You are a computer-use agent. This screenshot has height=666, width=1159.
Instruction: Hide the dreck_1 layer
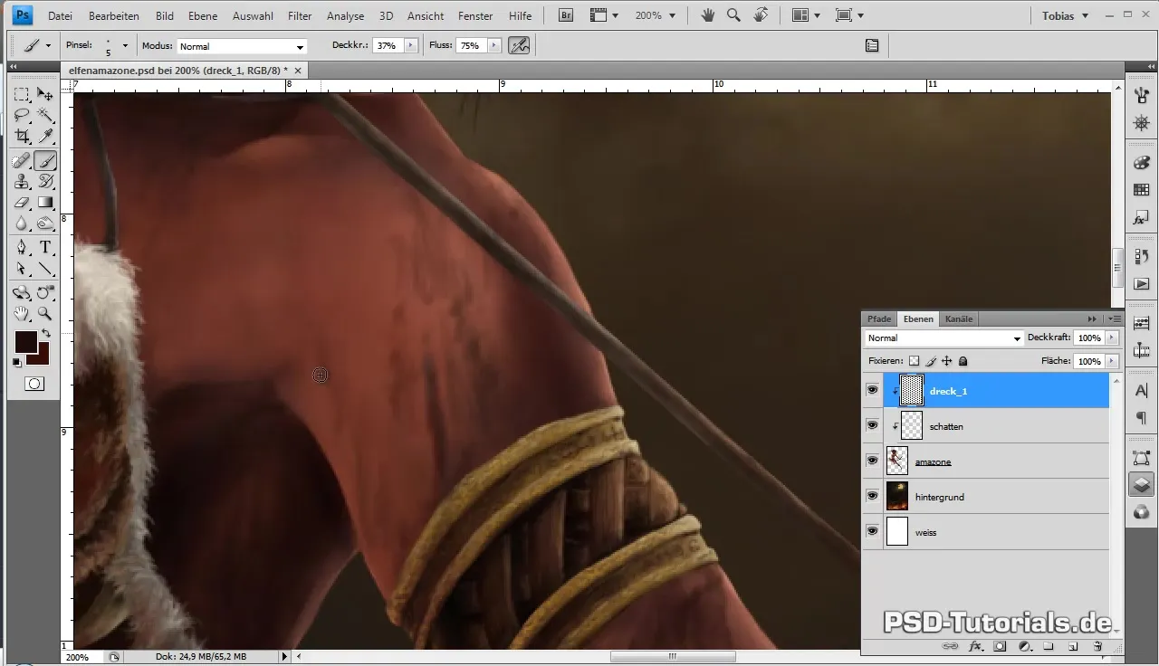tap(872, 390)
